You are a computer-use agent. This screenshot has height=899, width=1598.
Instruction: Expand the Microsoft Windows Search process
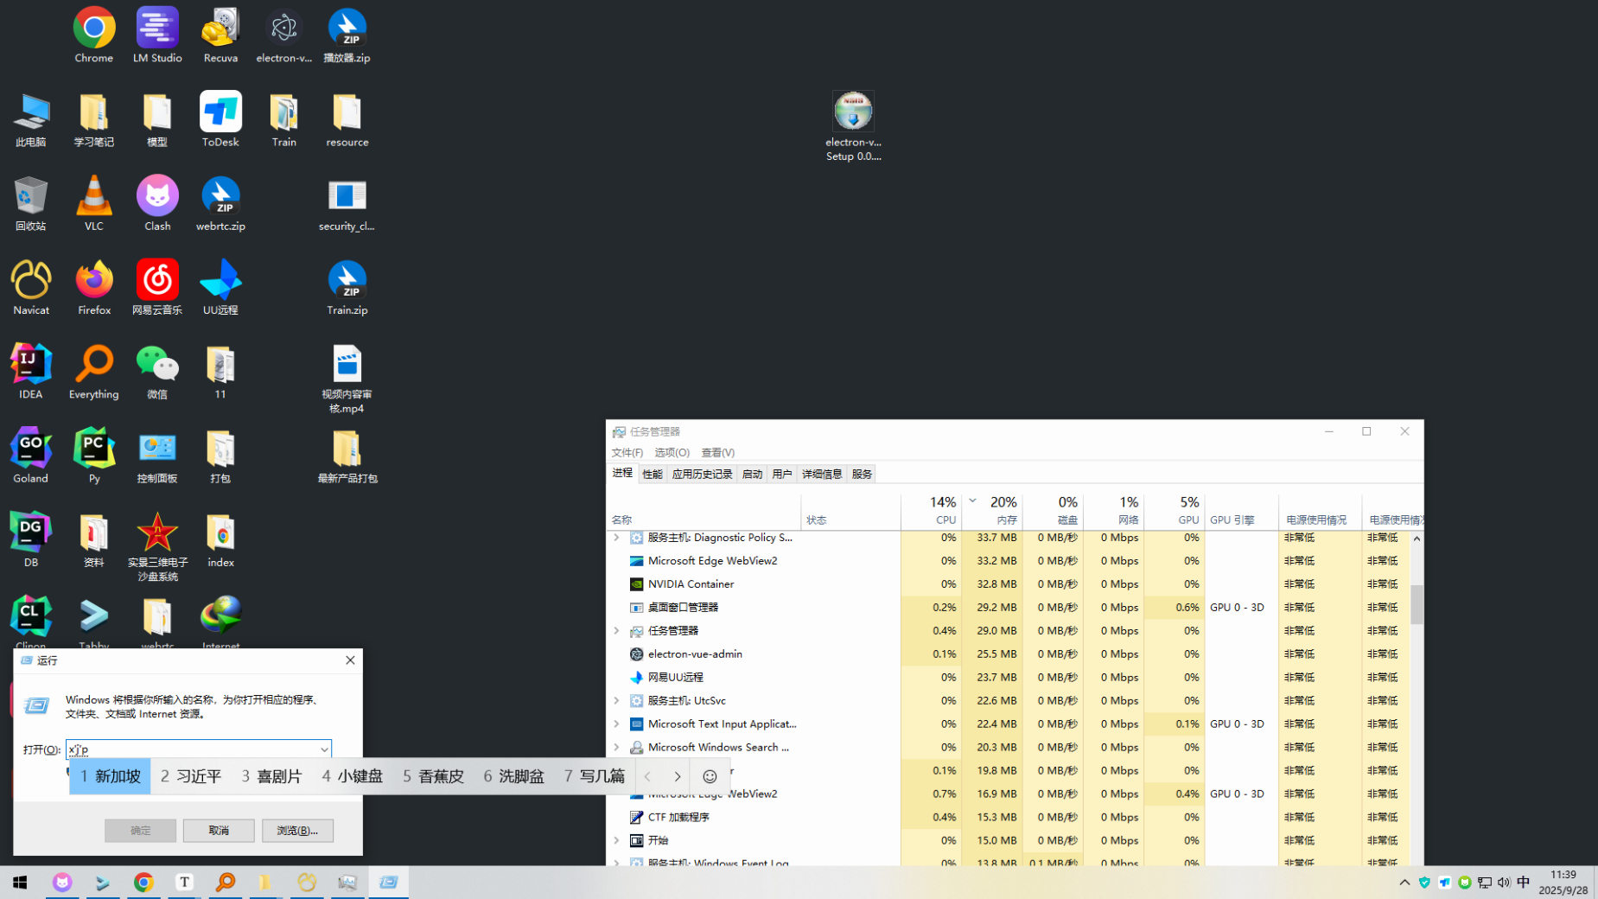(616, 748)
